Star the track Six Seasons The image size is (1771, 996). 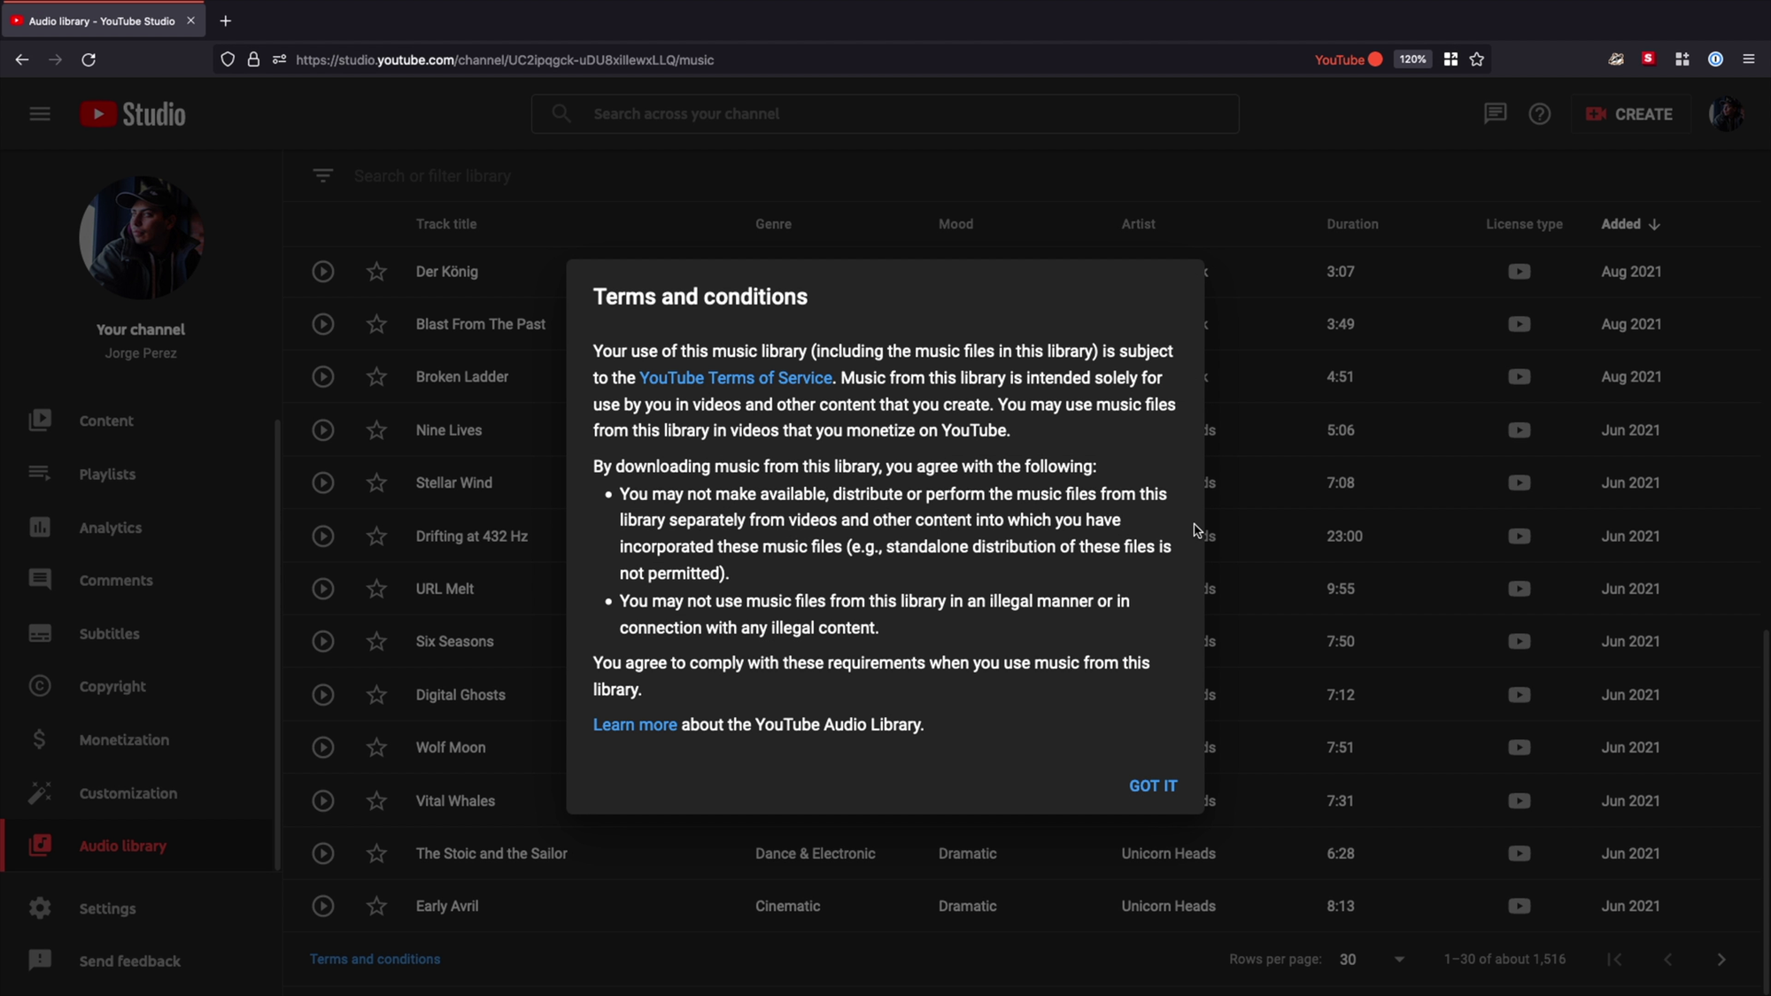point(376,642)
